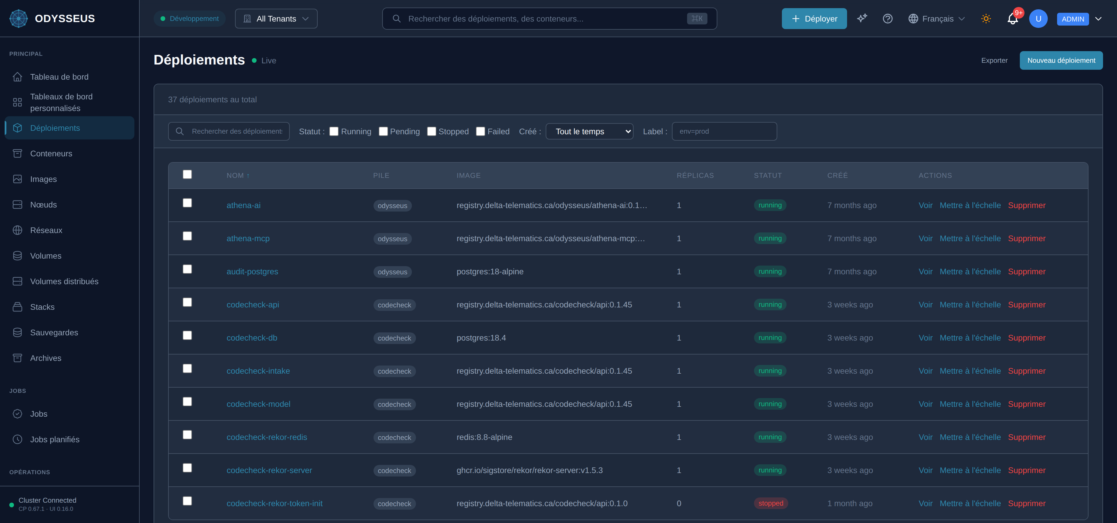Open the Tout le temps date dropdown
Viewport: 1117px width, 523px height.
(589, 131)
